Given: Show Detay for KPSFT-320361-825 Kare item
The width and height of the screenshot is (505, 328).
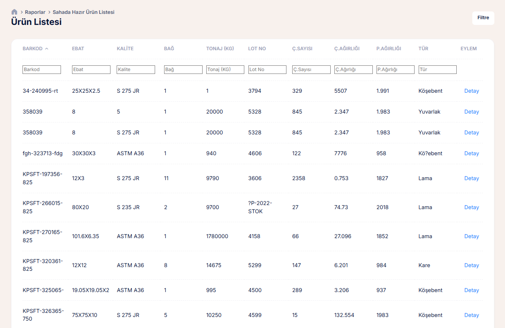Looking at the screenshot, I should [x=471, y=266].
